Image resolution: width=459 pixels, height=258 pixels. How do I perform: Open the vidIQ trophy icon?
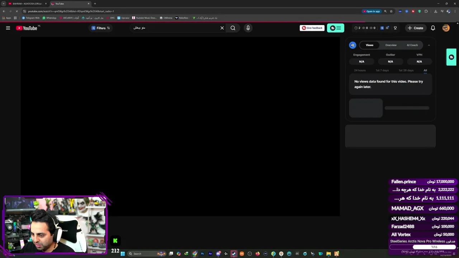(x=395, y=28)
